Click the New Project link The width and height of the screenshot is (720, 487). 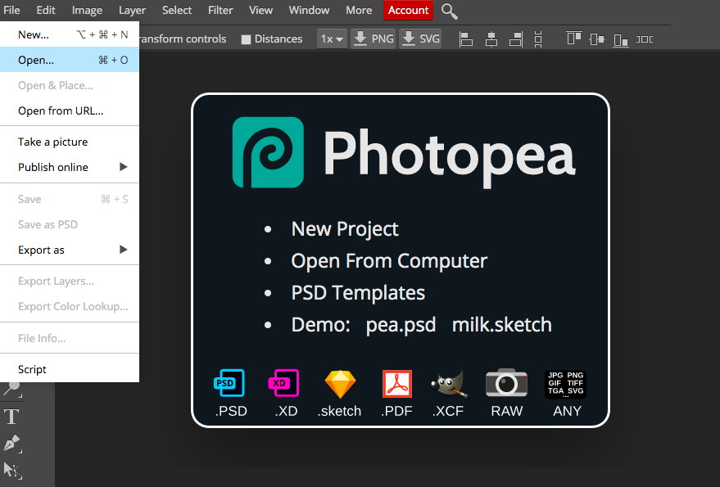[345, 229]
